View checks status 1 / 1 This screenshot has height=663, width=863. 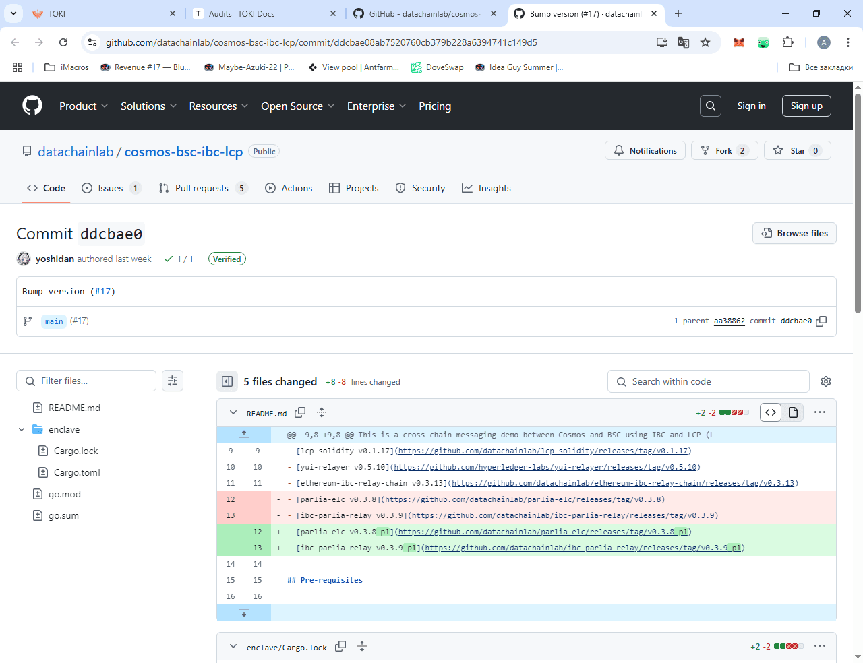(179, 259)
